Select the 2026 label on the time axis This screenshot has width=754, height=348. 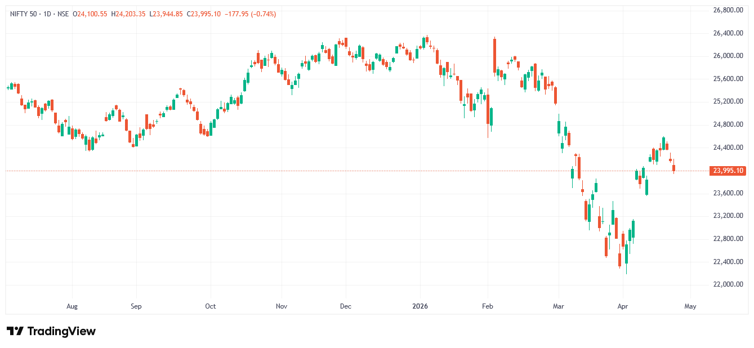tap(420, 306)
